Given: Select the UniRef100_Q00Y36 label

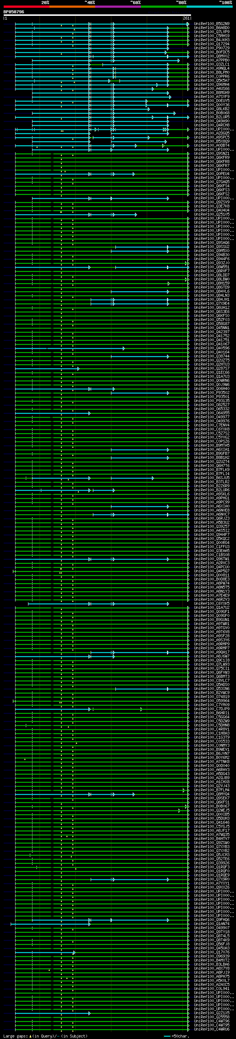Looking at the screenshot, I should click(x=212, y=105).
